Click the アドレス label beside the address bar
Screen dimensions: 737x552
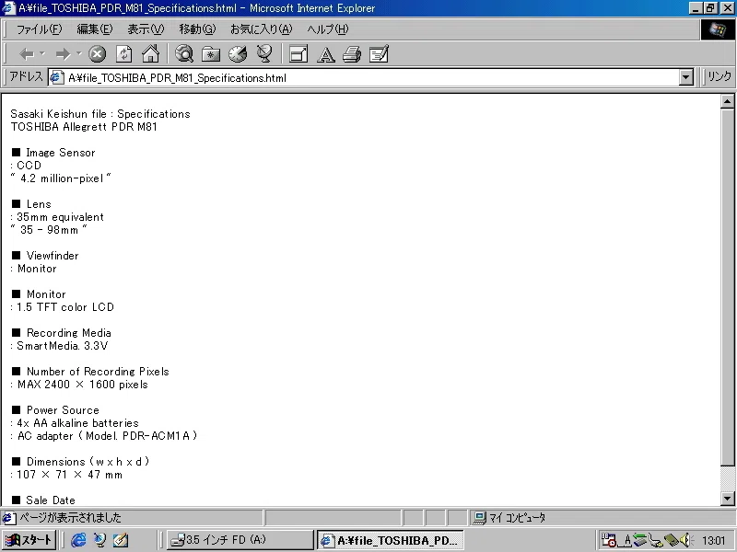27,76
